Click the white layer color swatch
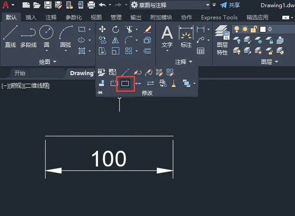295x216 pixels. [263, 29]
